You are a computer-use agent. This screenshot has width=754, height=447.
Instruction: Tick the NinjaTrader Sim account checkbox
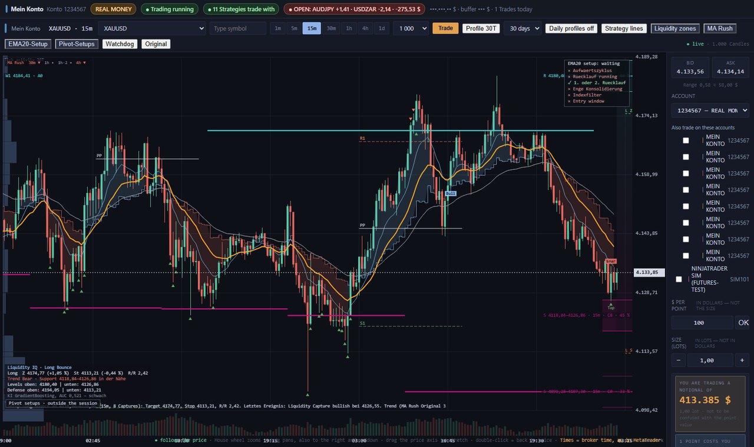(679, 279)
